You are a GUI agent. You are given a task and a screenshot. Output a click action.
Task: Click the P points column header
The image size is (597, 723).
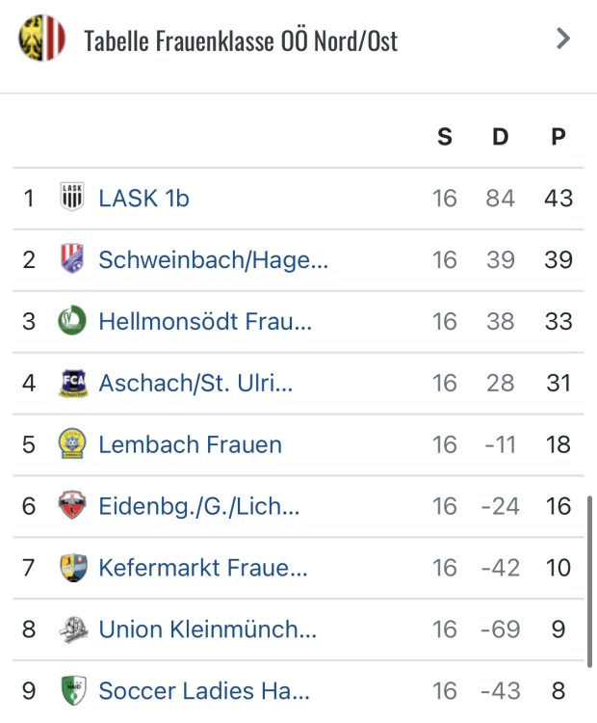coord(558,137)
